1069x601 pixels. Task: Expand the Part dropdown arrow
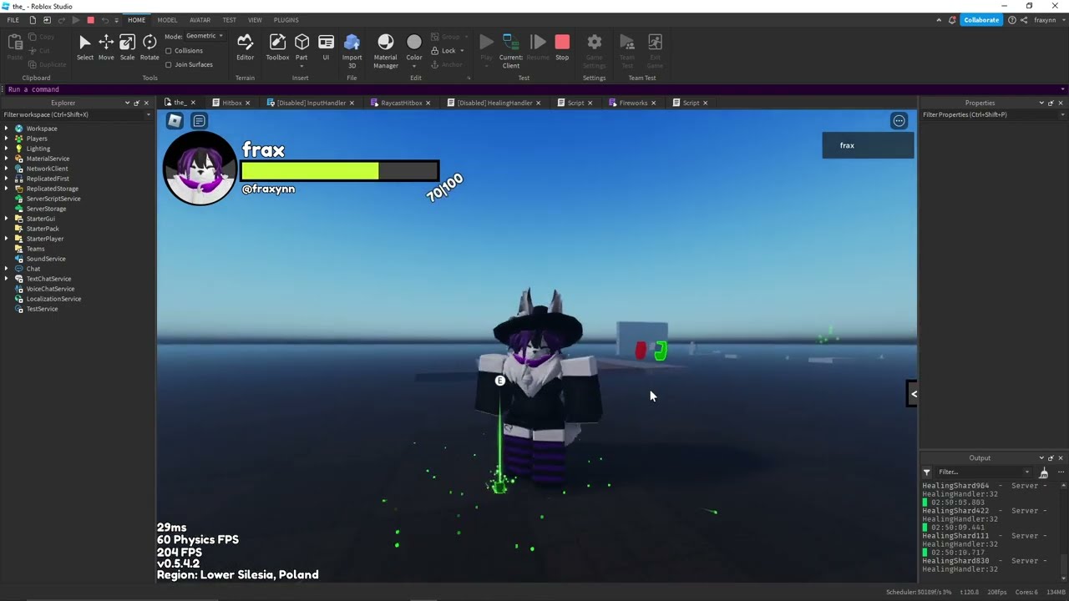coord(301,65)
